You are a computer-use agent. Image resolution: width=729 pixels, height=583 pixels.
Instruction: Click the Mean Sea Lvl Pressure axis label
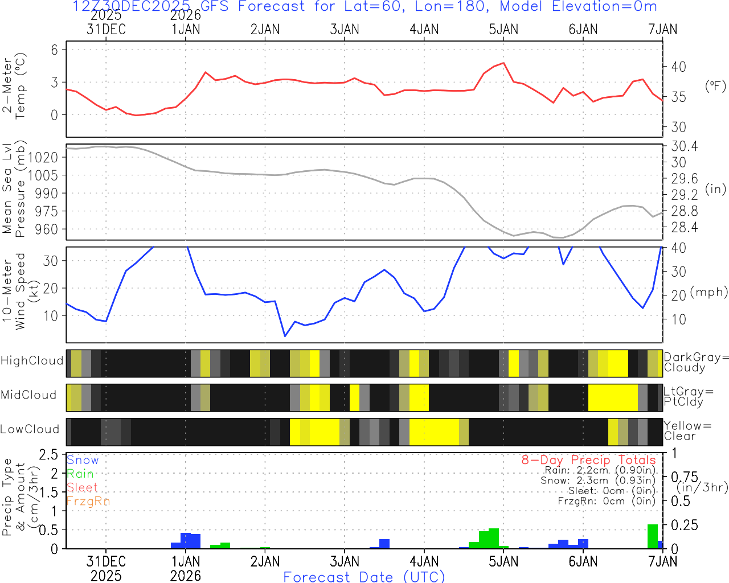coord(14,189)
